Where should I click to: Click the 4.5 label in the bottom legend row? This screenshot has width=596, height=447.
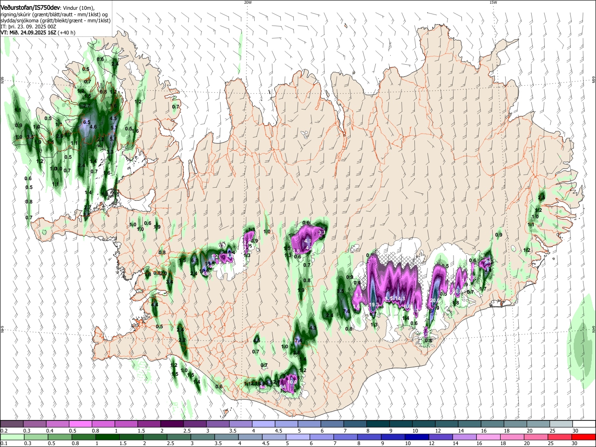[266, 443]
